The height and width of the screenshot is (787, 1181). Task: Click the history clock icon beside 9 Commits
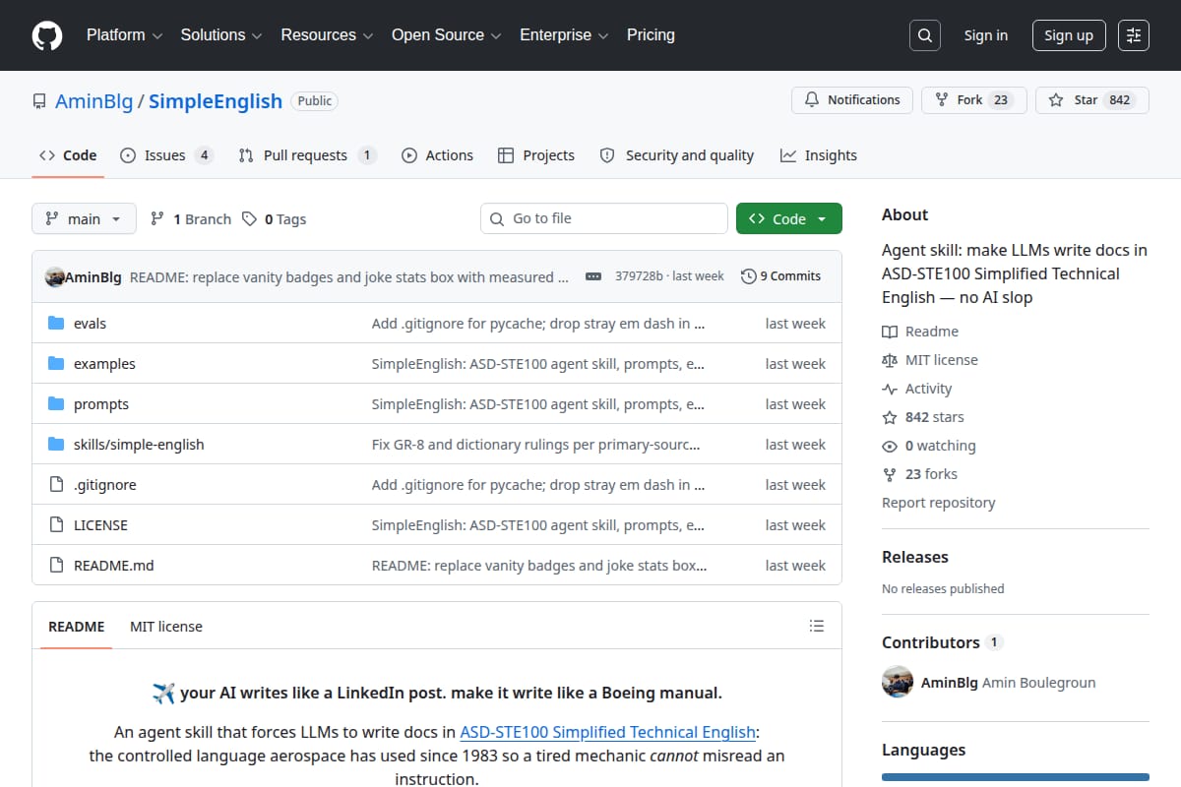[x=748, y=276]
